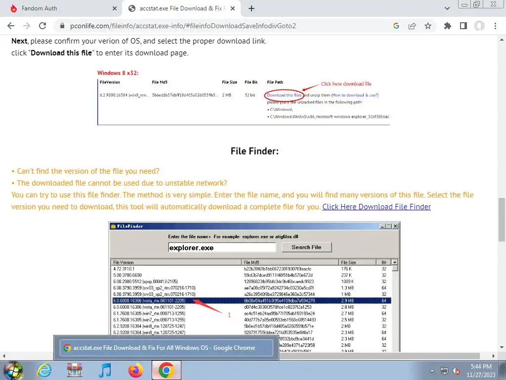
Task: Click the vertical scrollbar thumb
Action: click(x=502, y=220)
